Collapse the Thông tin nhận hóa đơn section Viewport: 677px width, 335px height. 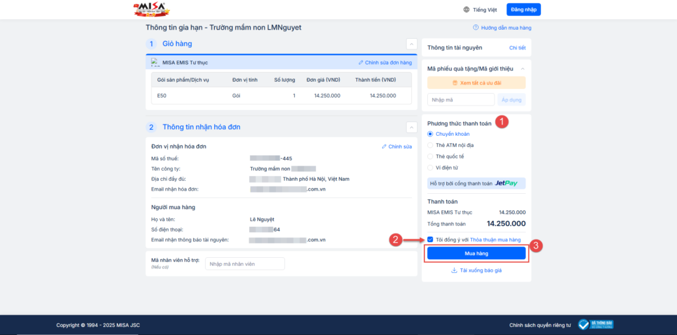[411, 127]
